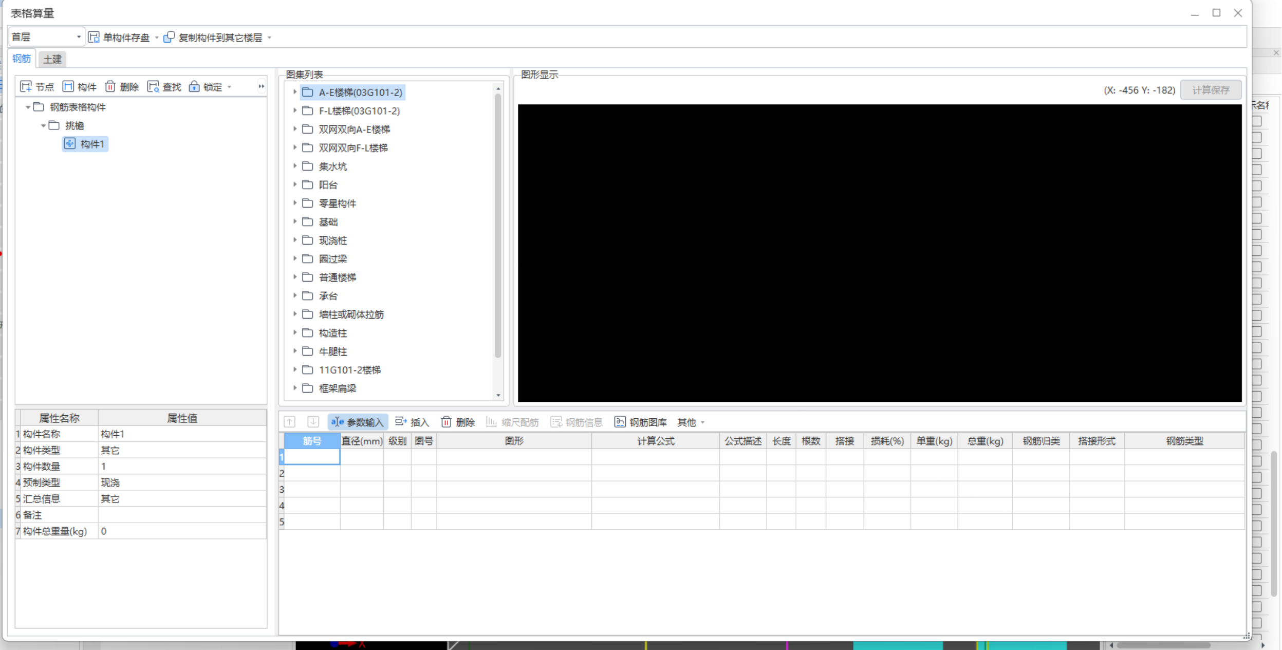Click the empty 备注 value cell
The width and height of the screenshot is (1282, 650).
(x=182, y=515)
